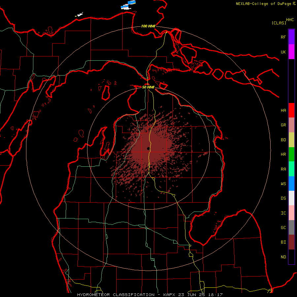Click the GC gray legend swatch
Screen dimensions: 297x297
(x=291, y=227)
